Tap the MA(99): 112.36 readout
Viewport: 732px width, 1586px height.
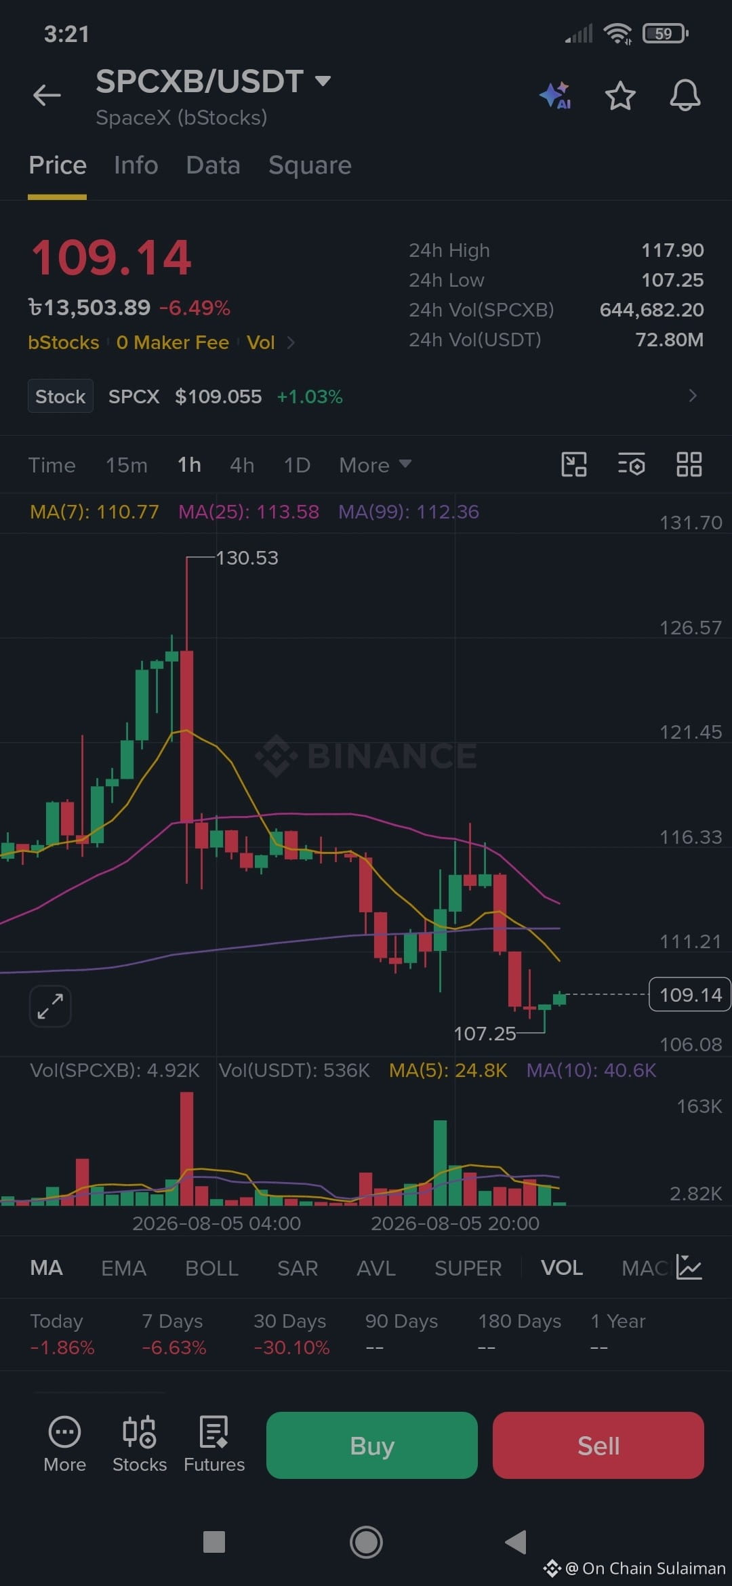[x=409, y=512]
